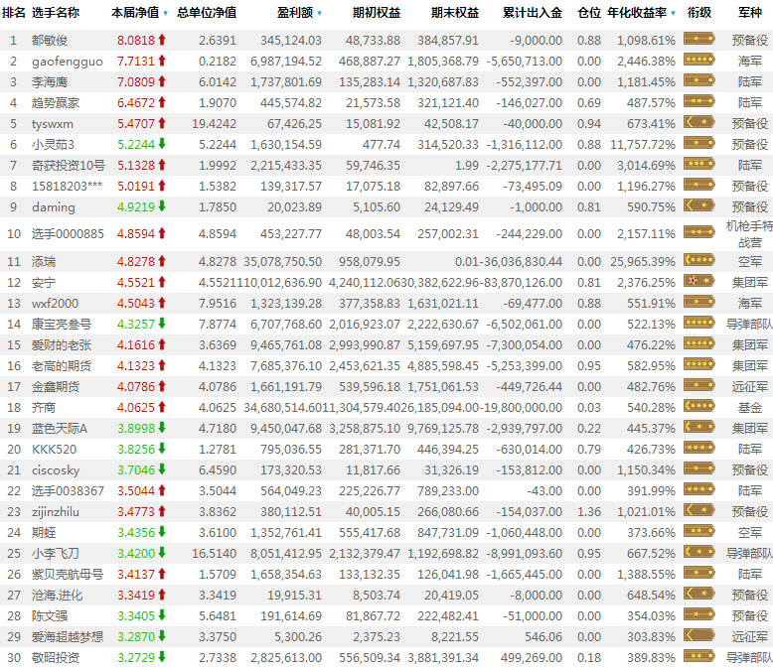Screen dimensions: 773x668
Task: Click position value 1.36
Action: [589, 512]
